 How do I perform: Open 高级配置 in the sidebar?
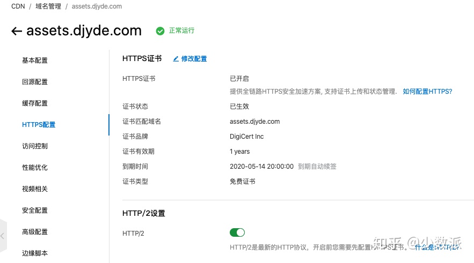[x=35, y=232]
